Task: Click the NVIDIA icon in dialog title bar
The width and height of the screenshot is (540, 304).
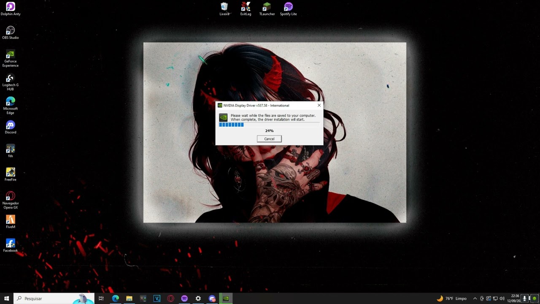Action: (220, 106)
